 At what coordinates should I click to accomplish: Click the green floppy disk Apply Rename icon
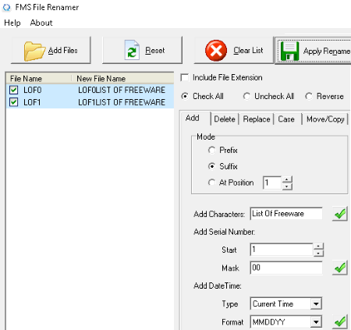[x=289, y=51]
